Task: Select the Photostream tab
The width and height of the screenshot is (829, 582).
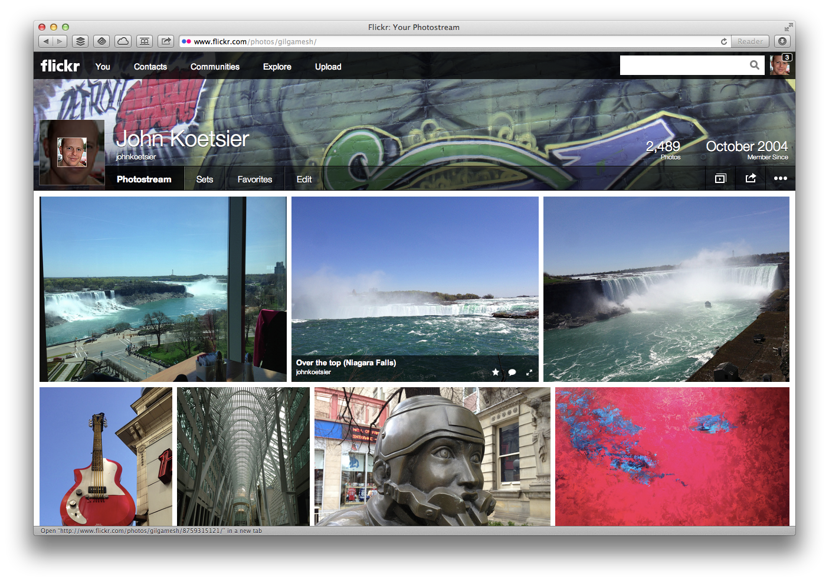Action: (x=144, y=179)
